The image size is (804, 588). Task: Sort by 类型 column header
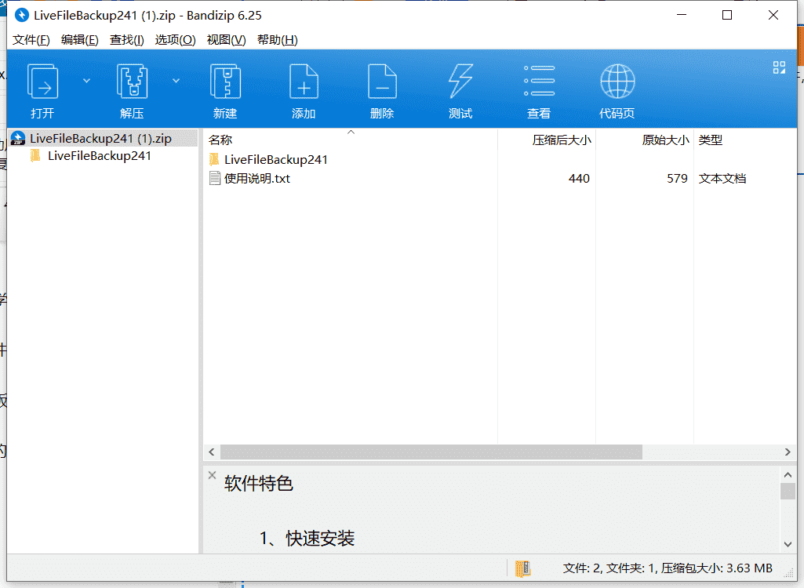tap(745, 140)
